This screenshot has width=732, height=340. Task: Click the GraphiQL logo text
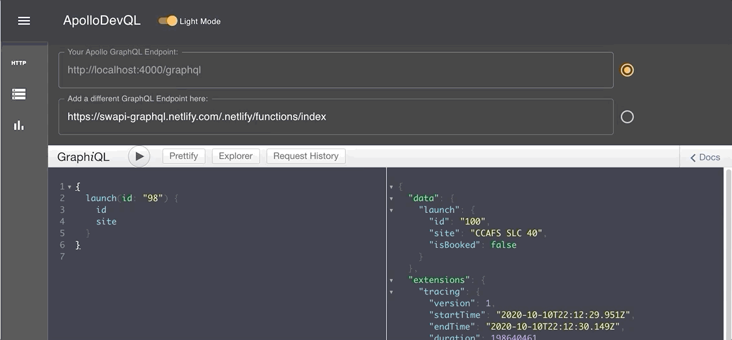click(x=83, y=157)
